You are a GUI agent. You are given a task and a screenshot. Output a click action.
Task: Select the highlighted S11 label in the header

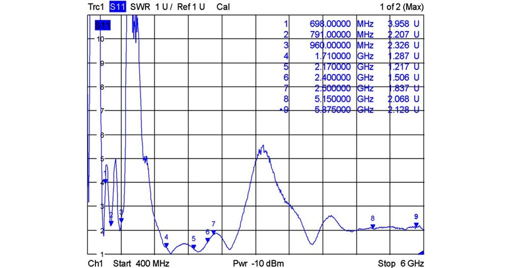(118, 7)
